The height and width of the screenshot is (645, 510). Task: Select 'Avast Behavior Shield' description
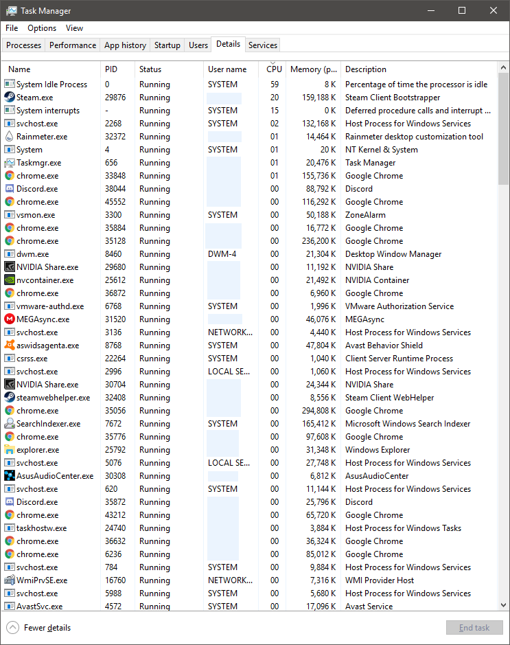click(x=384, y=345)
